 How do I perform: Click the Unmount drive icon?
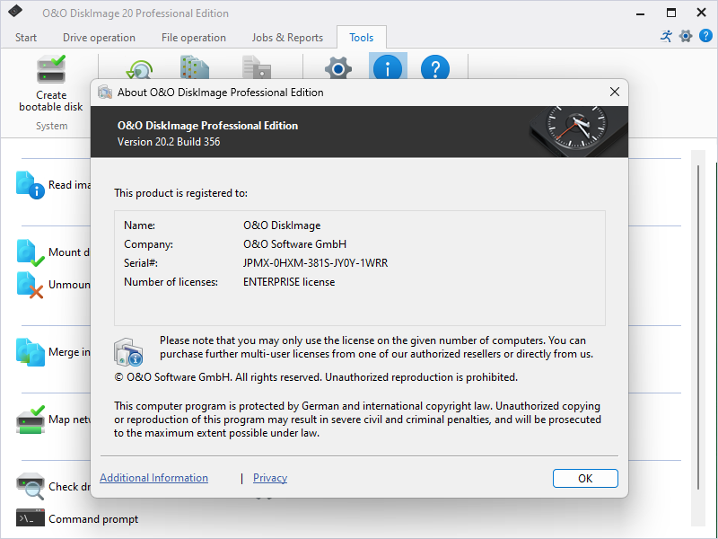click(x=31, y=285)
